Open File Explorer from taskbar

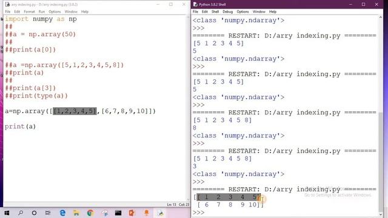[76, 213]
